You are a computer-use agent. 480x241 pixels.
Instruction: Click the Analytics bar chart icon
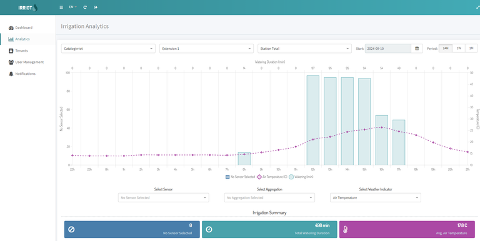(11, 39)
